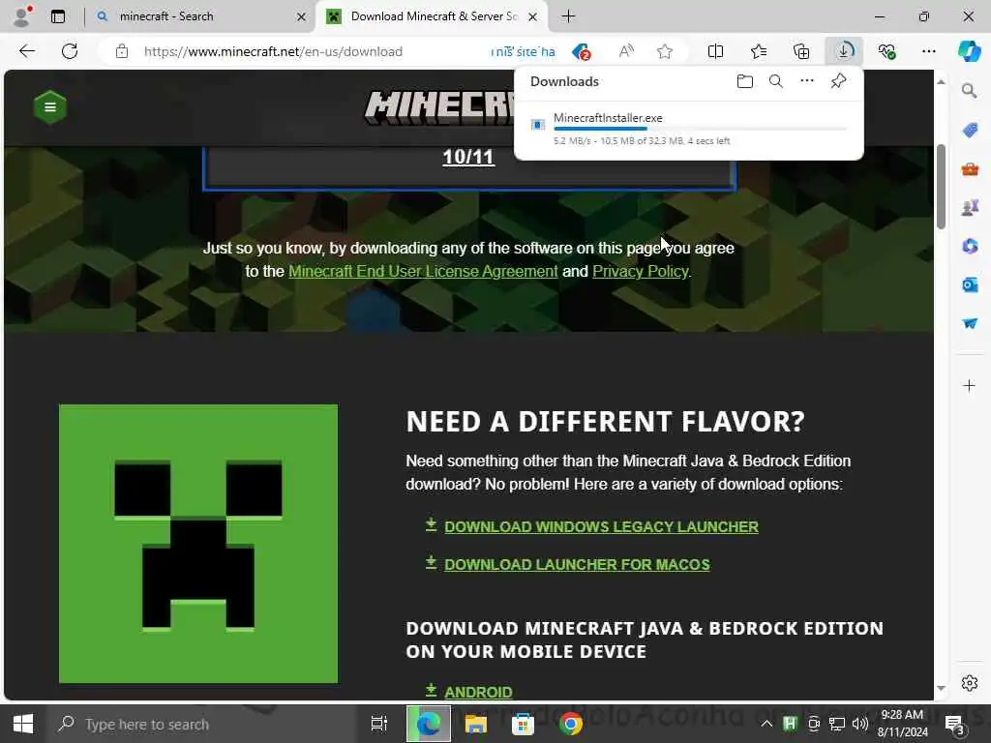This screenshot has height=743, width=991.
Task: Open more options in Downloads panel
Action: point(806,81)
